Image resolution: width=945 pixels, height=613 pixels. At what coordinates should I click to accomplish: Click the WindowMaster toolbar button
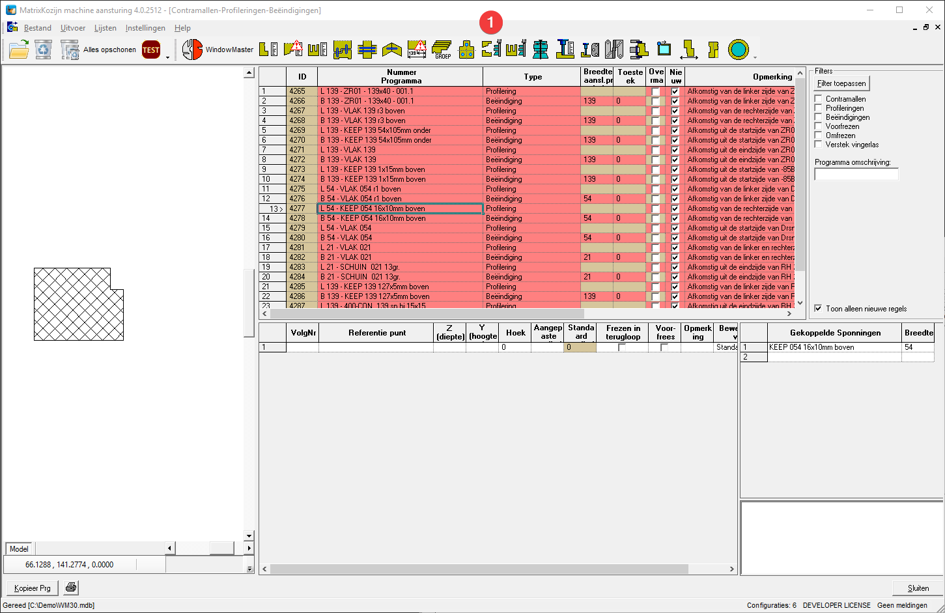[218, 50]
